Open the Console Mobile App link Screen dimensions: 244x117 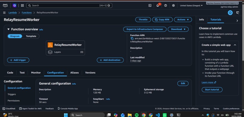[68, 109]
